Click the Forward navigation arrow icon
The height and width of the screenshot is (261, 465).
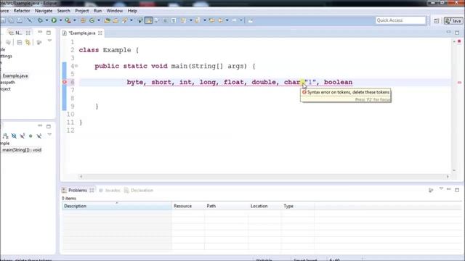pos(235,20)
